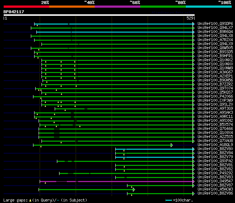
Task: Click the red 20% identity legend segment
Action: 26,7
